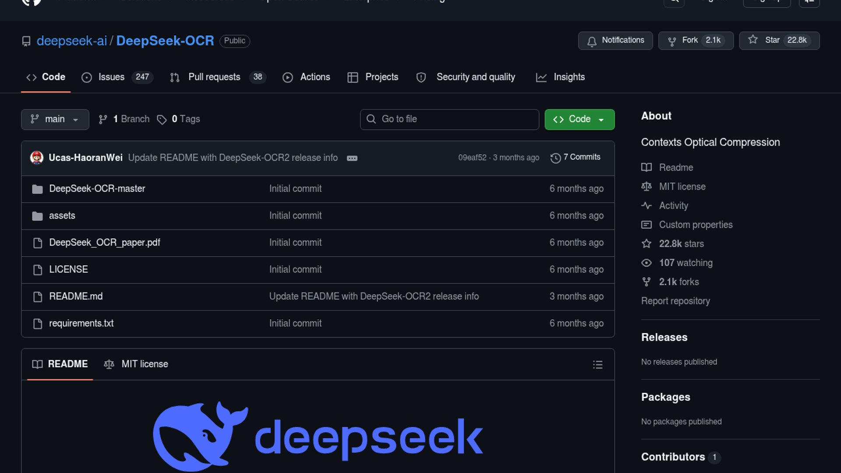Open the main branch dropdown

[x=55, y=119]
